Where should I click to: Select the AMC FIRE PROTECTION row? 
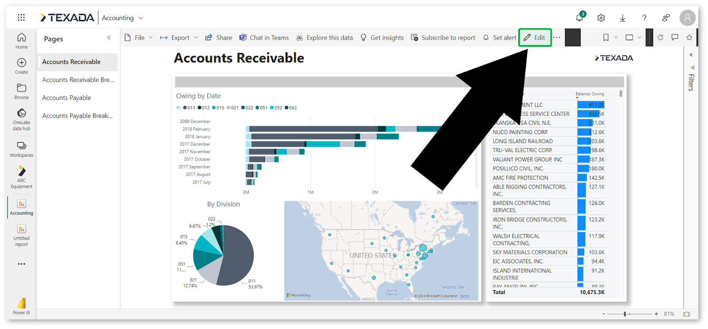tap(548, 178)
